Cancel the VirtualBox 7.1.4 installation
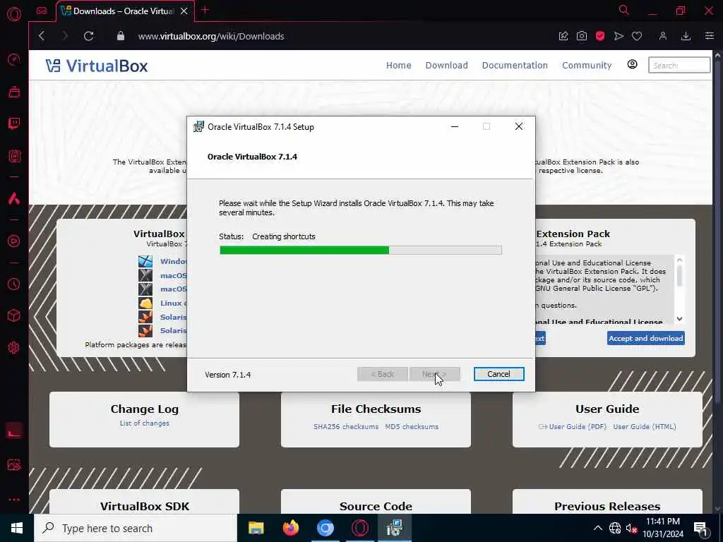The width and height of the screenshot is (723, 542). [498, 374]
